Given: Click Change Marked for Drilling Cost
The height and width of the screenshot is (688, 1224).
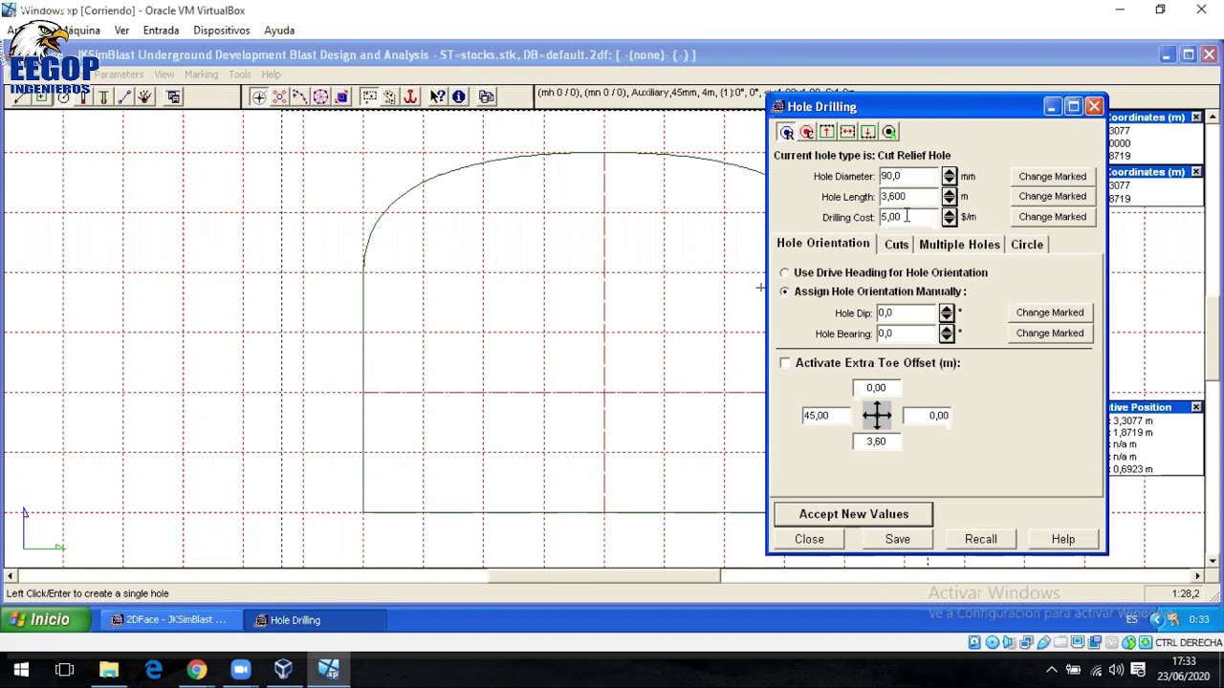Looking at the screenshot, I should [1052, 217].
